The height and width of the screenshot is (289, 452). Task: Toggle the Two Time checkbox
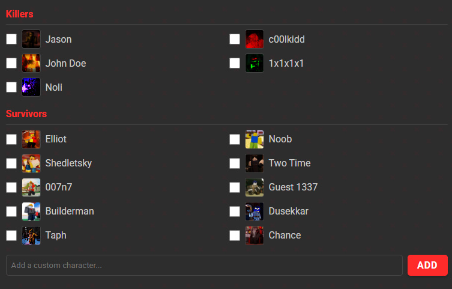click(235, 163)
